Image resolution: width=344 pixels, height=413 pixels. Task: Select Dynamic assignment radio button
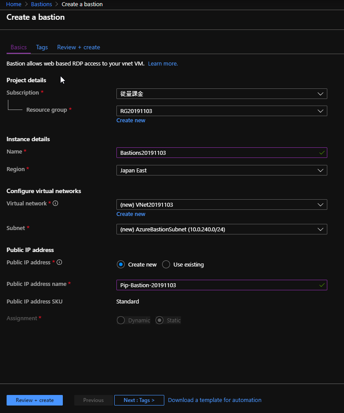(121, 320)
